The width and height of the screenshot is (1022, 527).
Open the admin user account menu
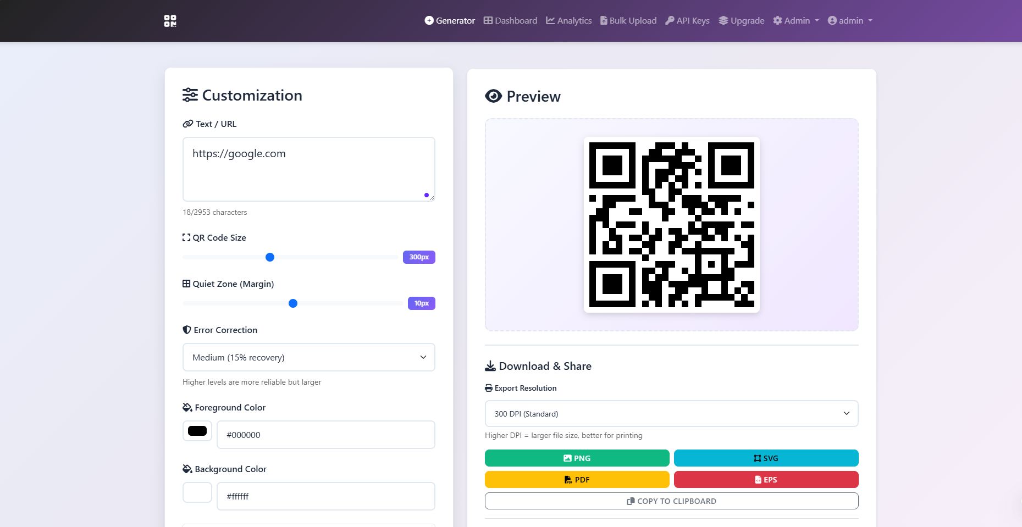[850, 20]
